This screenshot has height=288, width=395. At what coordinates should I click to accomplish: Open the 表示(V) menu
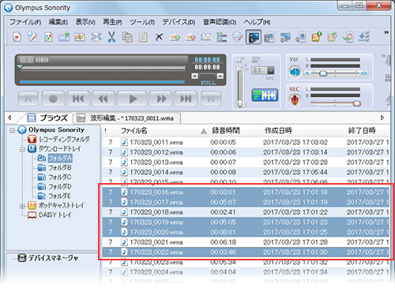tap(85, 22)
